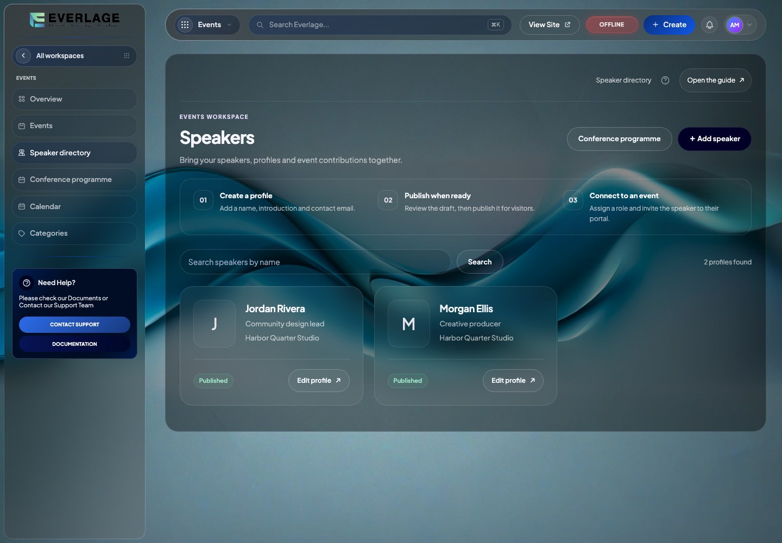
Task: Click the Search button for speakers
Action: (x=480, y=262)
